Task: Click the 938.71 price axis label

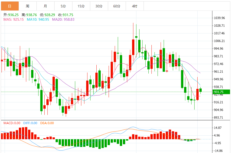Action: click(x=219, y=87)
